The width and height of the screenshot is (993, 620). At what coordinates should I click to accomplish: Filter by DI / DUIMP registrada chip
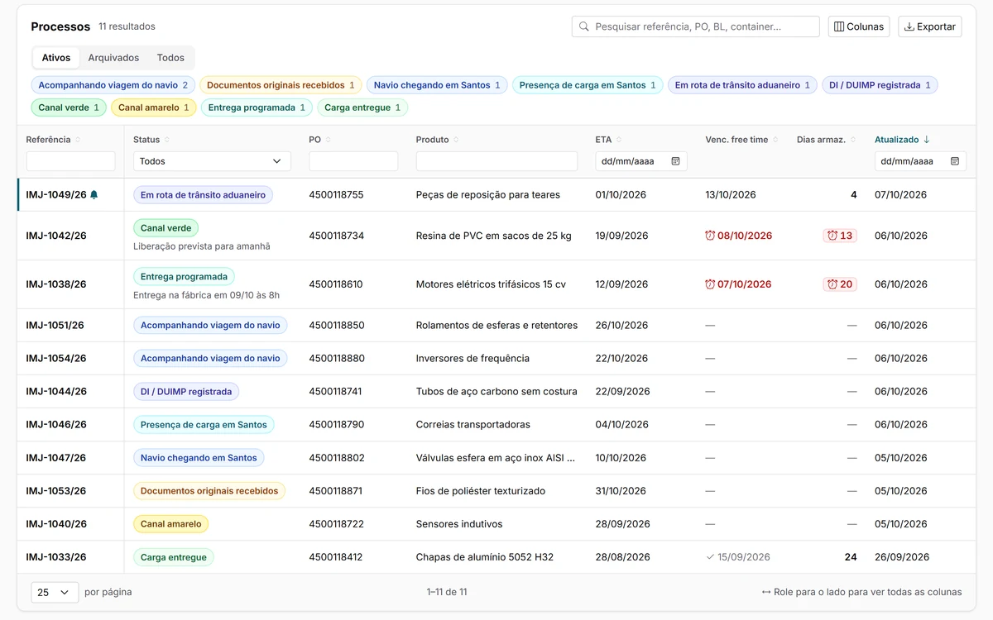[880, 85]
